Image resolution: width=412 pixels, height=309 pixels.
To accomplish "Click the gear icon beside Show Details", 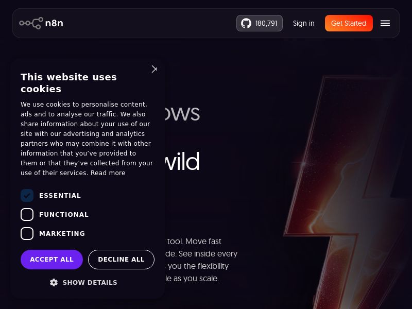I will tap(54, 282).
